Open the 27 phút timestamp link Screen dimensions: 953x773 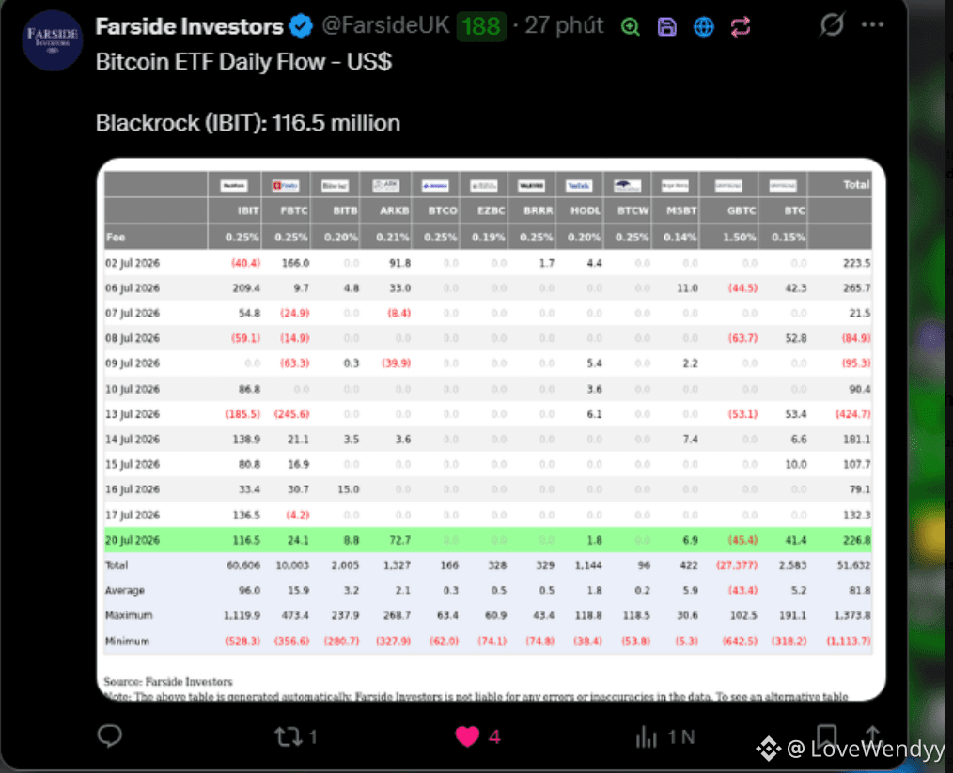point(564,26)
